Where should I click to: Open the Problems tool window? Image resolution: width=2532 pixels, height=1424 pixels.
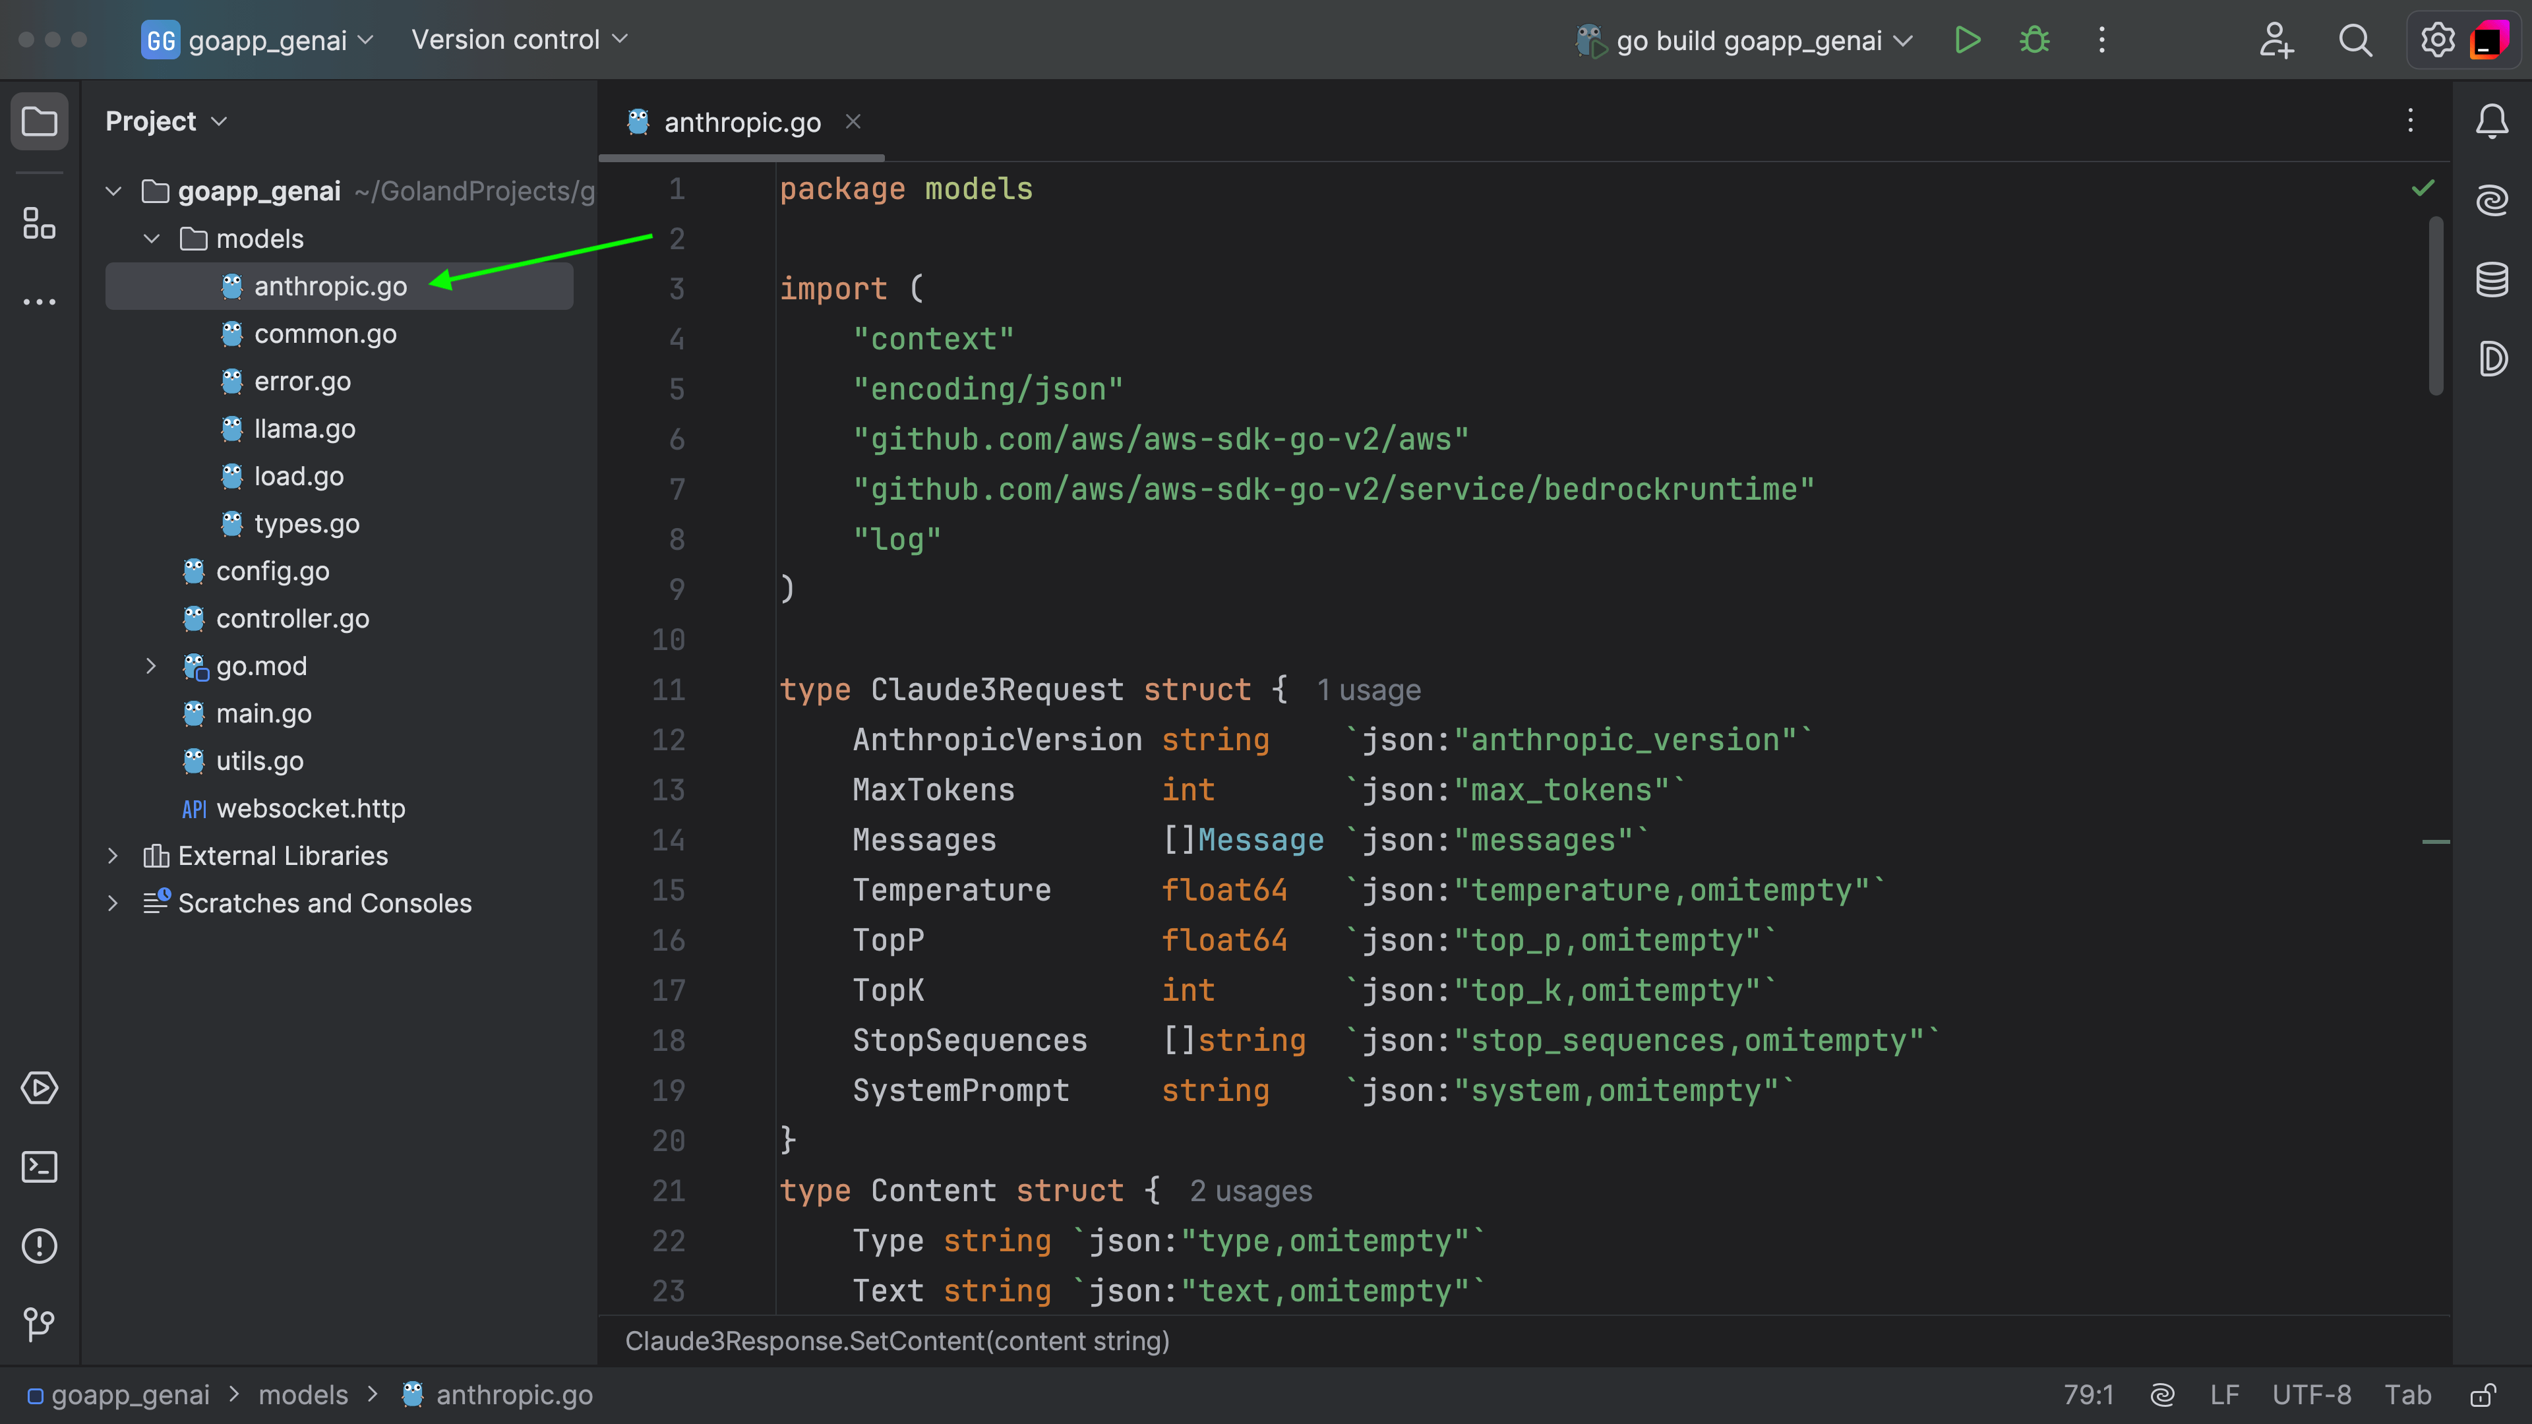click(x=40, y=1245)
